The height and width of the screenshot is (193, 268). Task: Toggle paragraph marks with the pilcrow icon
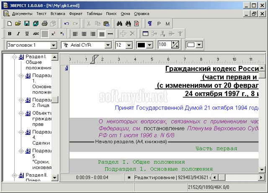[x=150, y=23]
